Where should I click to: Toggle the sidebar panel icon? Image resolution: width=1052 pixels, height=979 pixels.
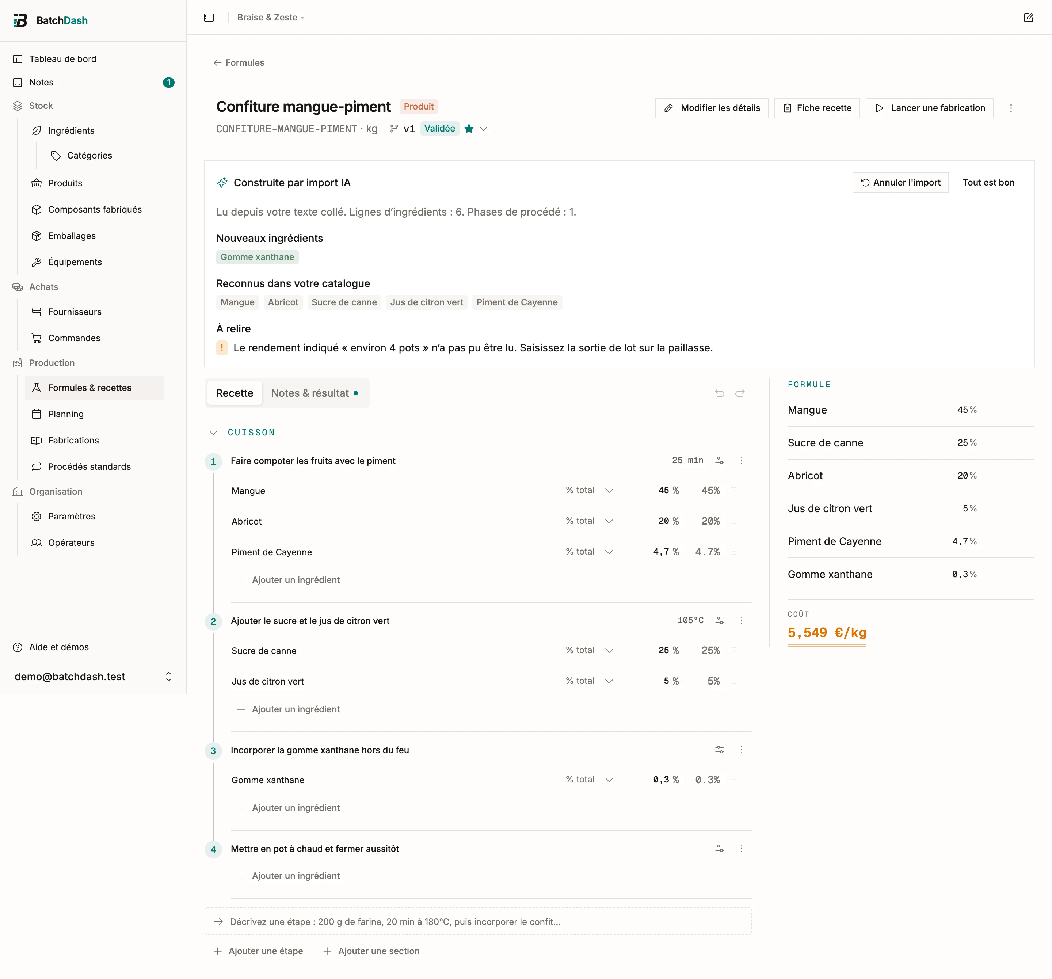pyautogui.click(x=209, y=18)
